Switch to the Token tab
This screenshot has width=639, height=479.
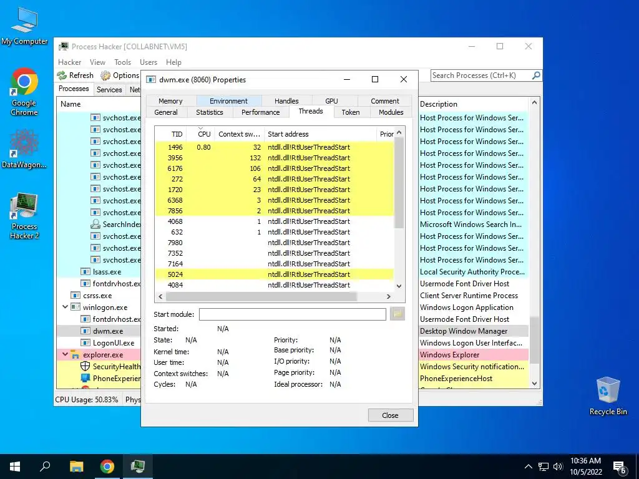coord(351,112)
